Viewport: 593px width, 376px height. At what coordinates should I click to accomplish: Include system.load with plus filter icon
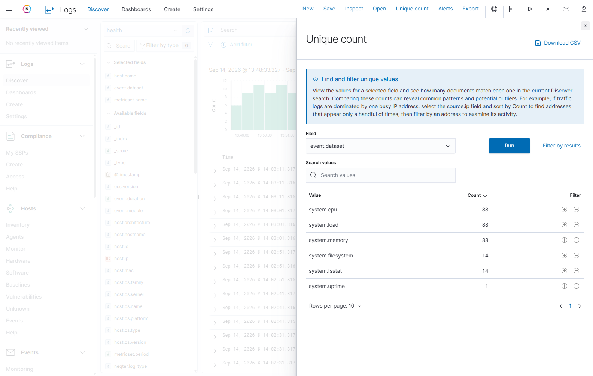click(564, 225)
